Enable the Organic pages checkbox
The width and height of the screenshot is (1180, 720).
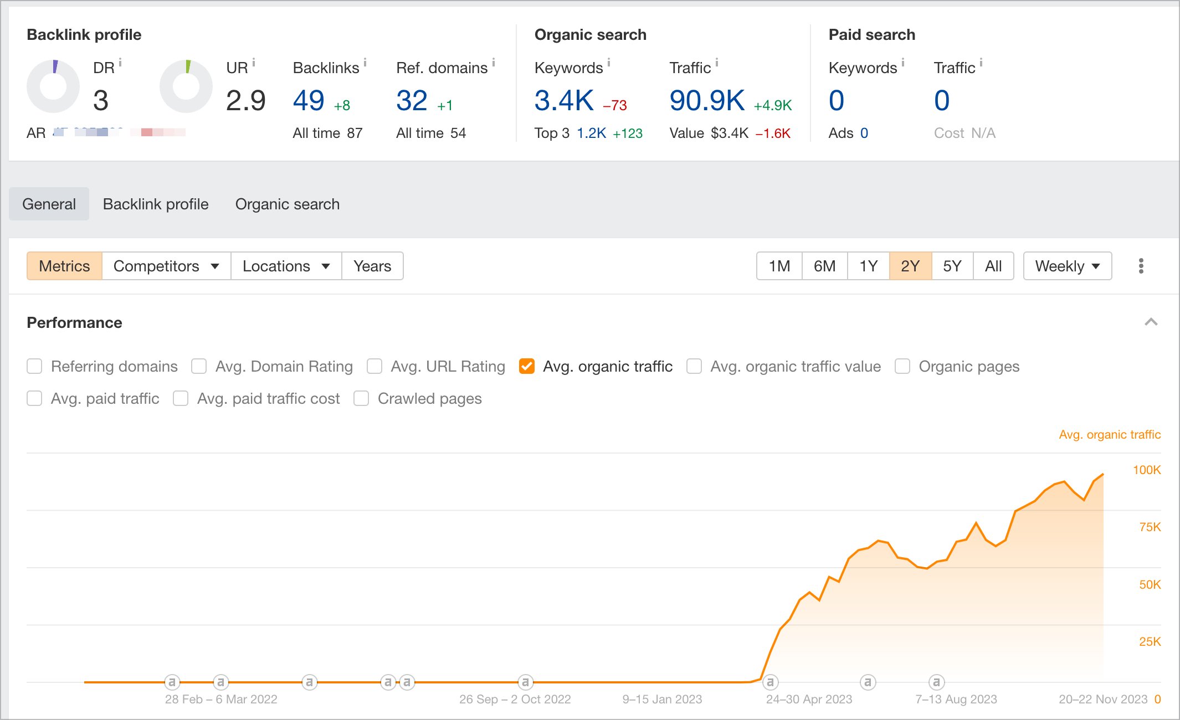[902, 366]
